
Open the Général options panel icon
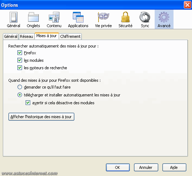[14, 20]
